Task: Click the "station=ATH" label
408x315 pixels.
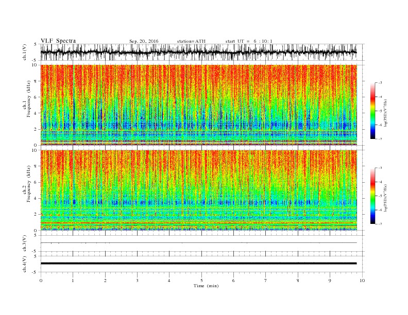Action: tap(191, 41)
